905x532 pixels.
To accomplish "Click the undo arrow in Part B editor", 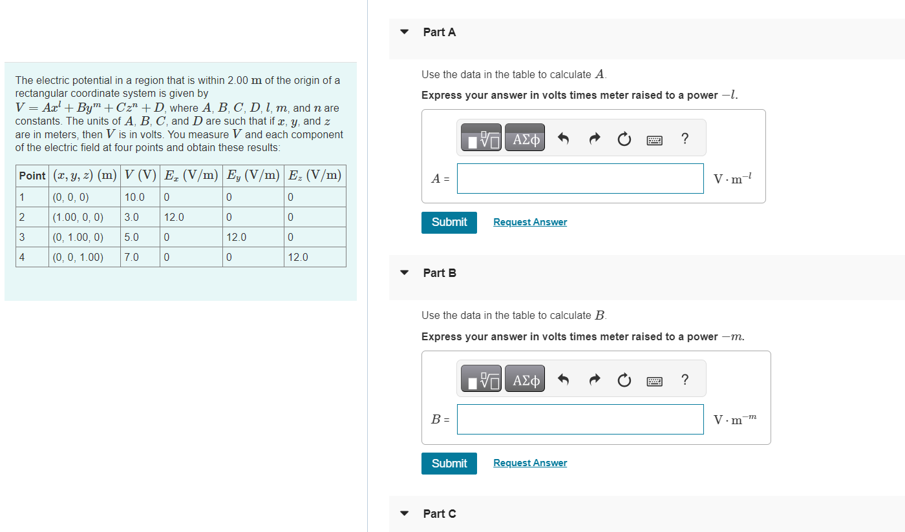I will point(563,378).
